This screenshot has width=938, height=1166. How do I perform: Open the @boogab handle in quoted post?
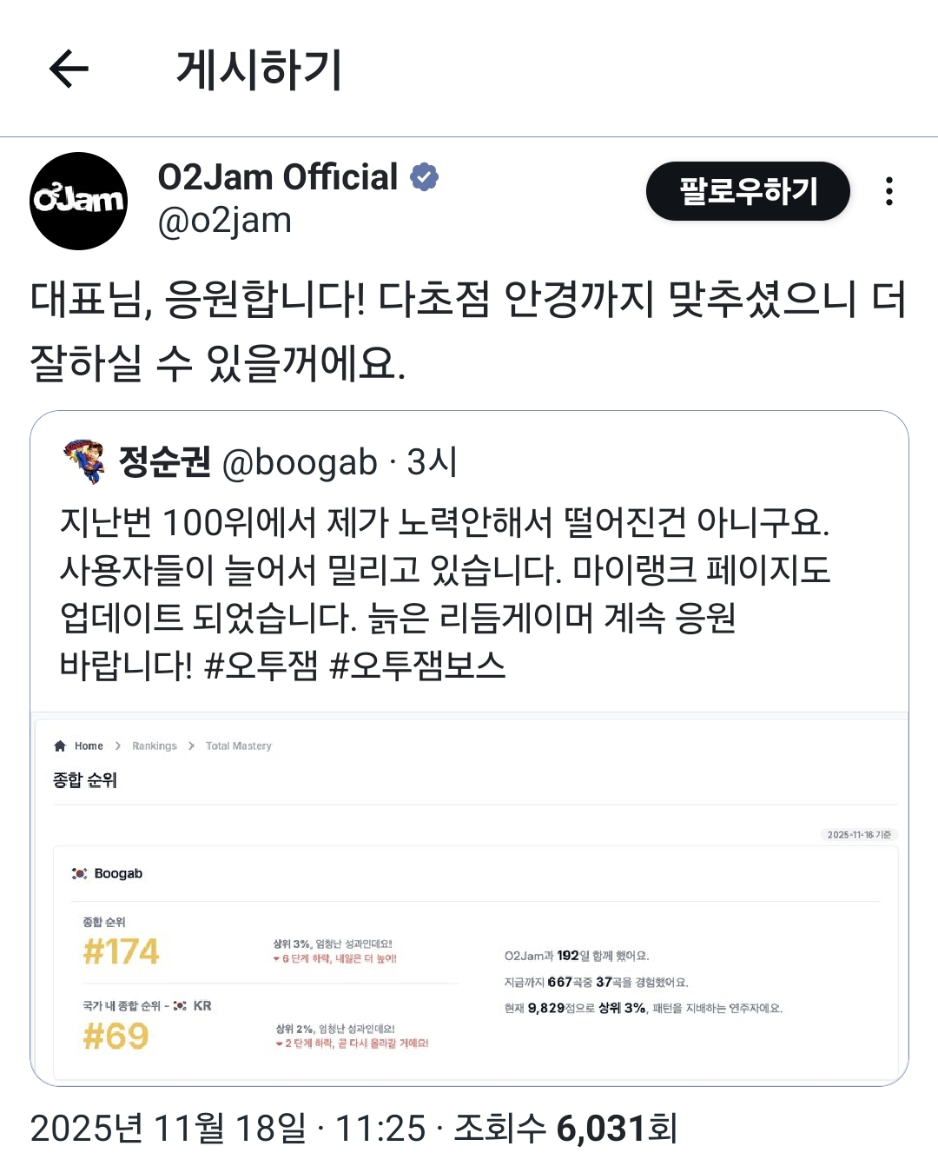click(301, 462)
